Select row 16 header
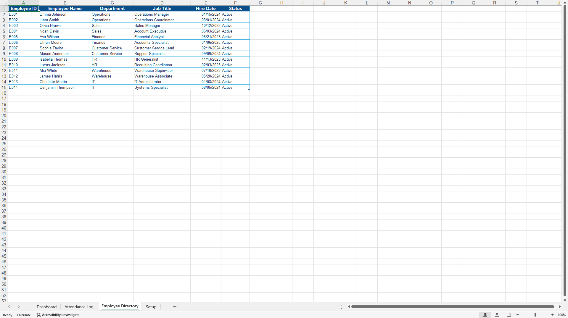 (x=4, y=93)
